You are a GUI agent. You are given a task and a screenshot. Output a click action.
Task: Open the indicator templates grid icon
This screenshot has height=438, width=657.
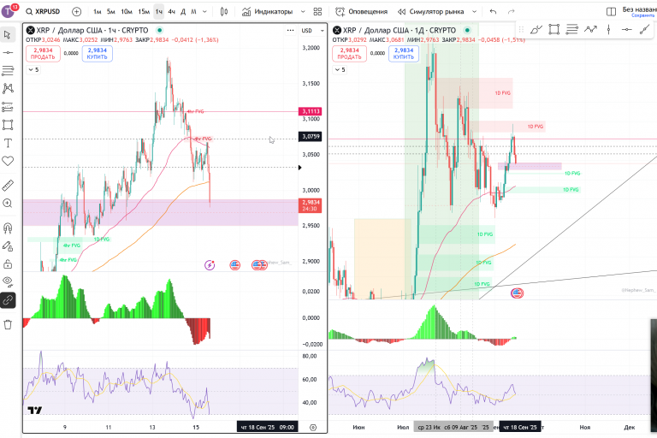click(318, 12)
